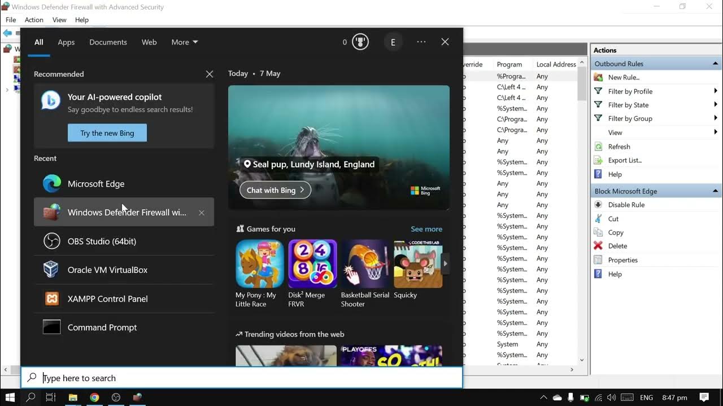Switch to OBS Studio on taskbar
Viewport: 723px width, 406px height.
coord(116,398)
